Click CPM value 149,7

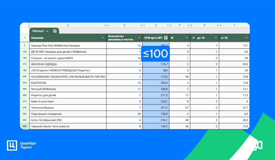156,126
